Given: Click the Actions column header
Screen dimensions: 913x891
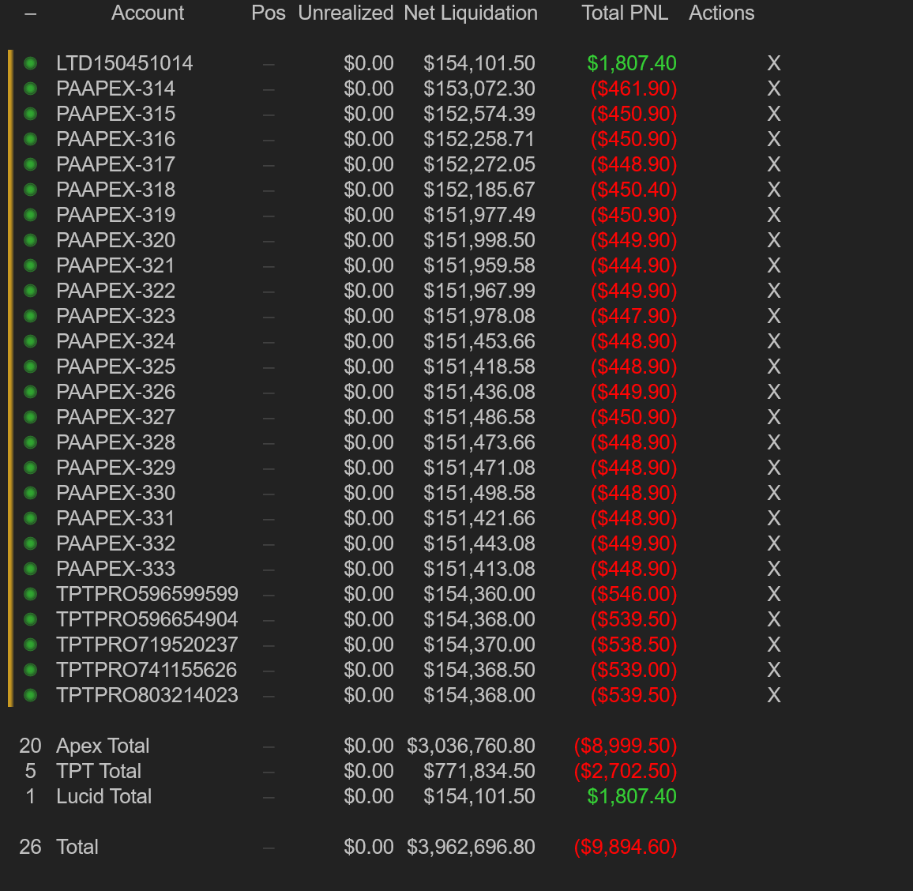Looking at the screenshot, I should click(x=721, y=13).
